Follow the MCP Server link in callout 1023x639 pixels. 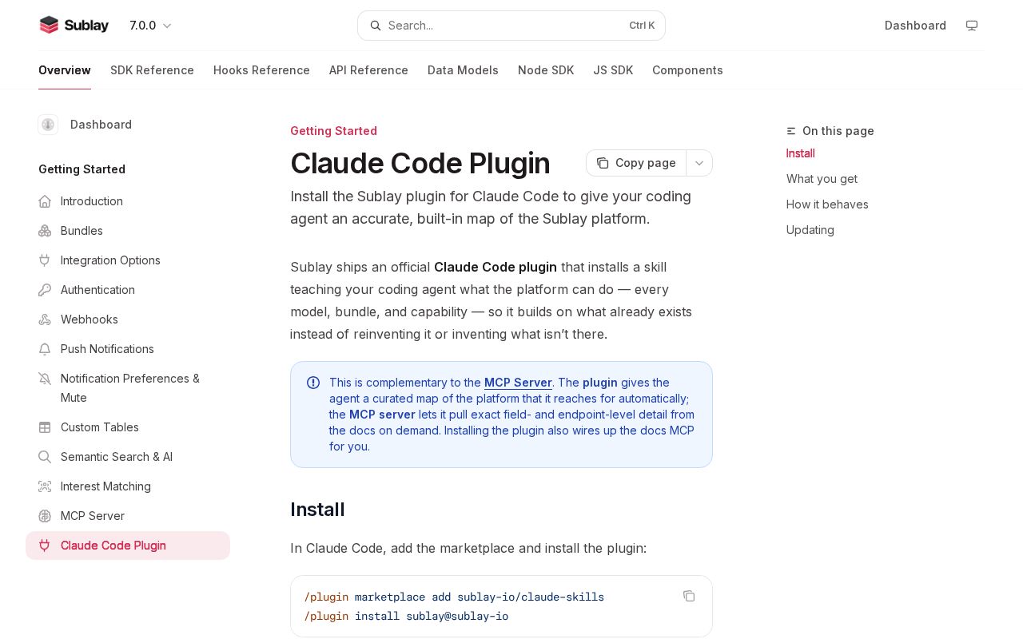tap(518, 383)
